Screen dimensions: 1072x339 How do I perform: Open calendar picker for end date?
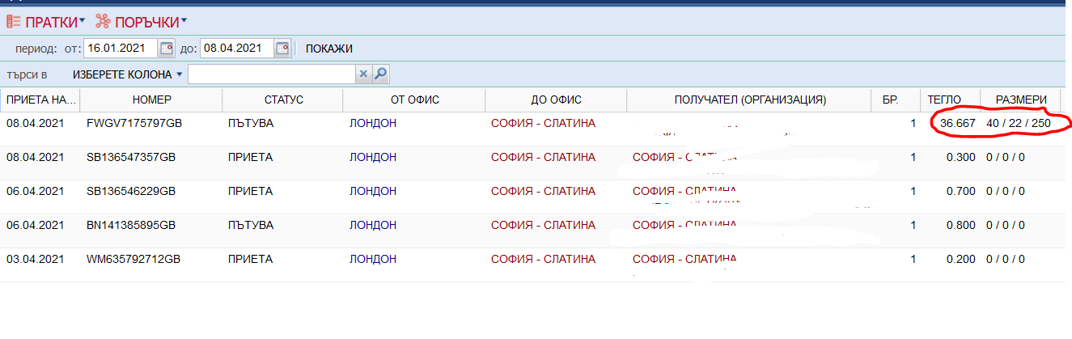point(282,49)
